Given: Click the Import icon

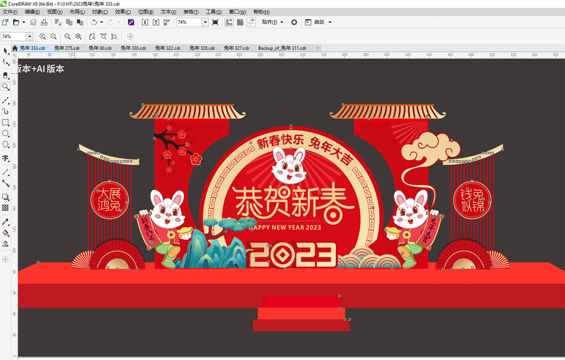Looking at the screenshot, I should (x=145, y=23).
